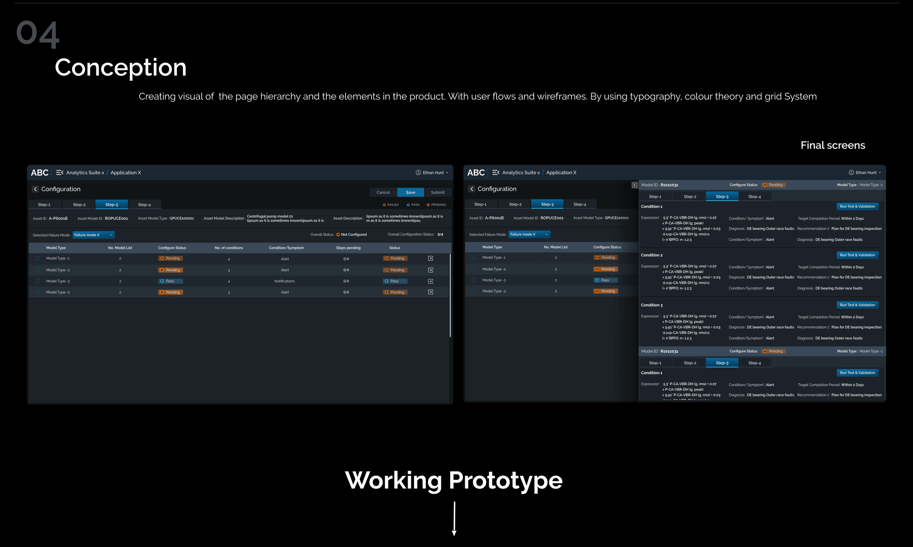Switch to the Step-1 tab in left screen
Viewport: 913px width, 547px height.
pos(44,205)
